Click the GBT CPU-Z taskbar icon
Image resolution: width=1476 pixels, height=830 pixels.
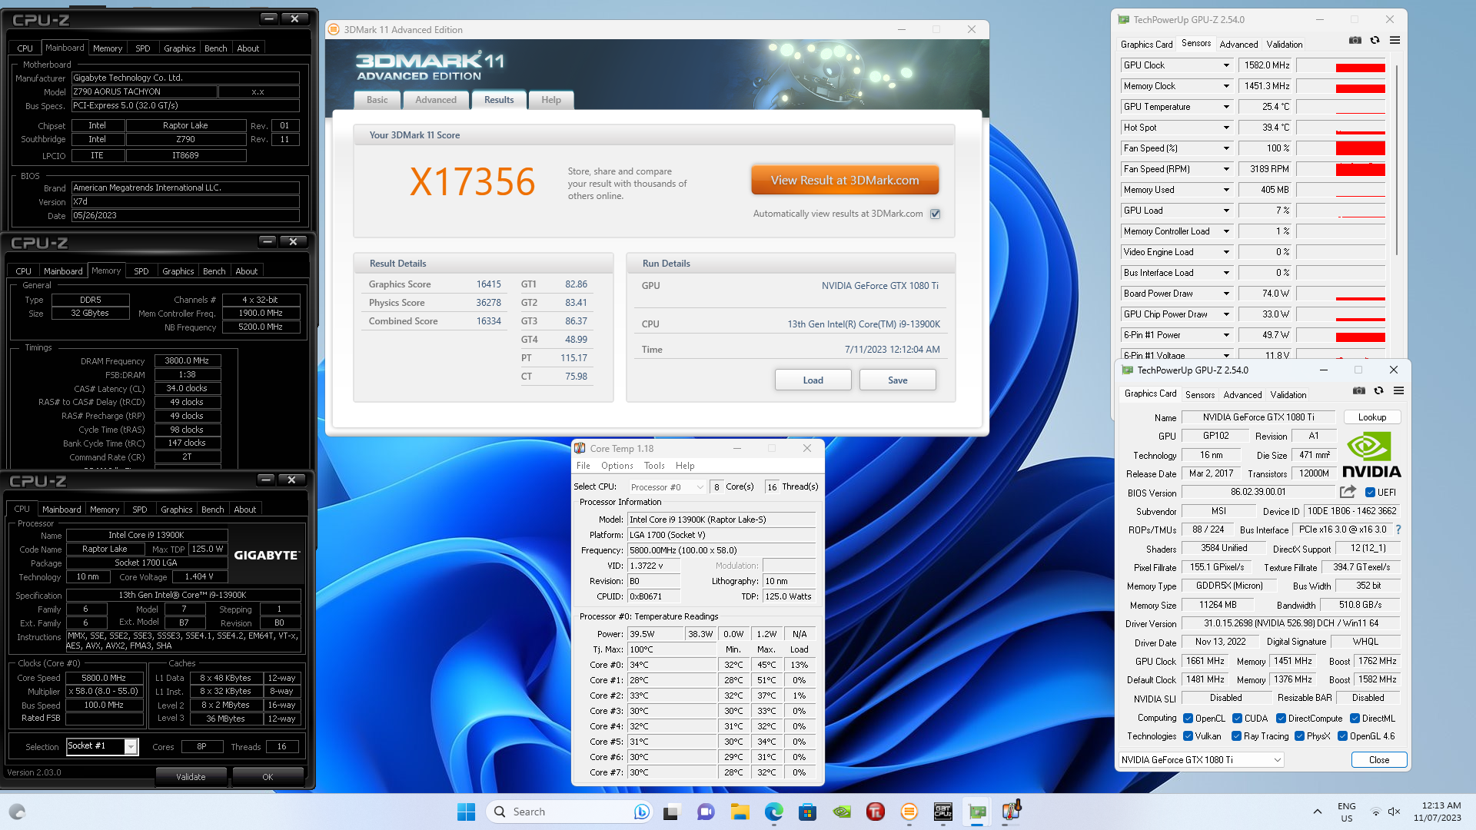[943, 812]
